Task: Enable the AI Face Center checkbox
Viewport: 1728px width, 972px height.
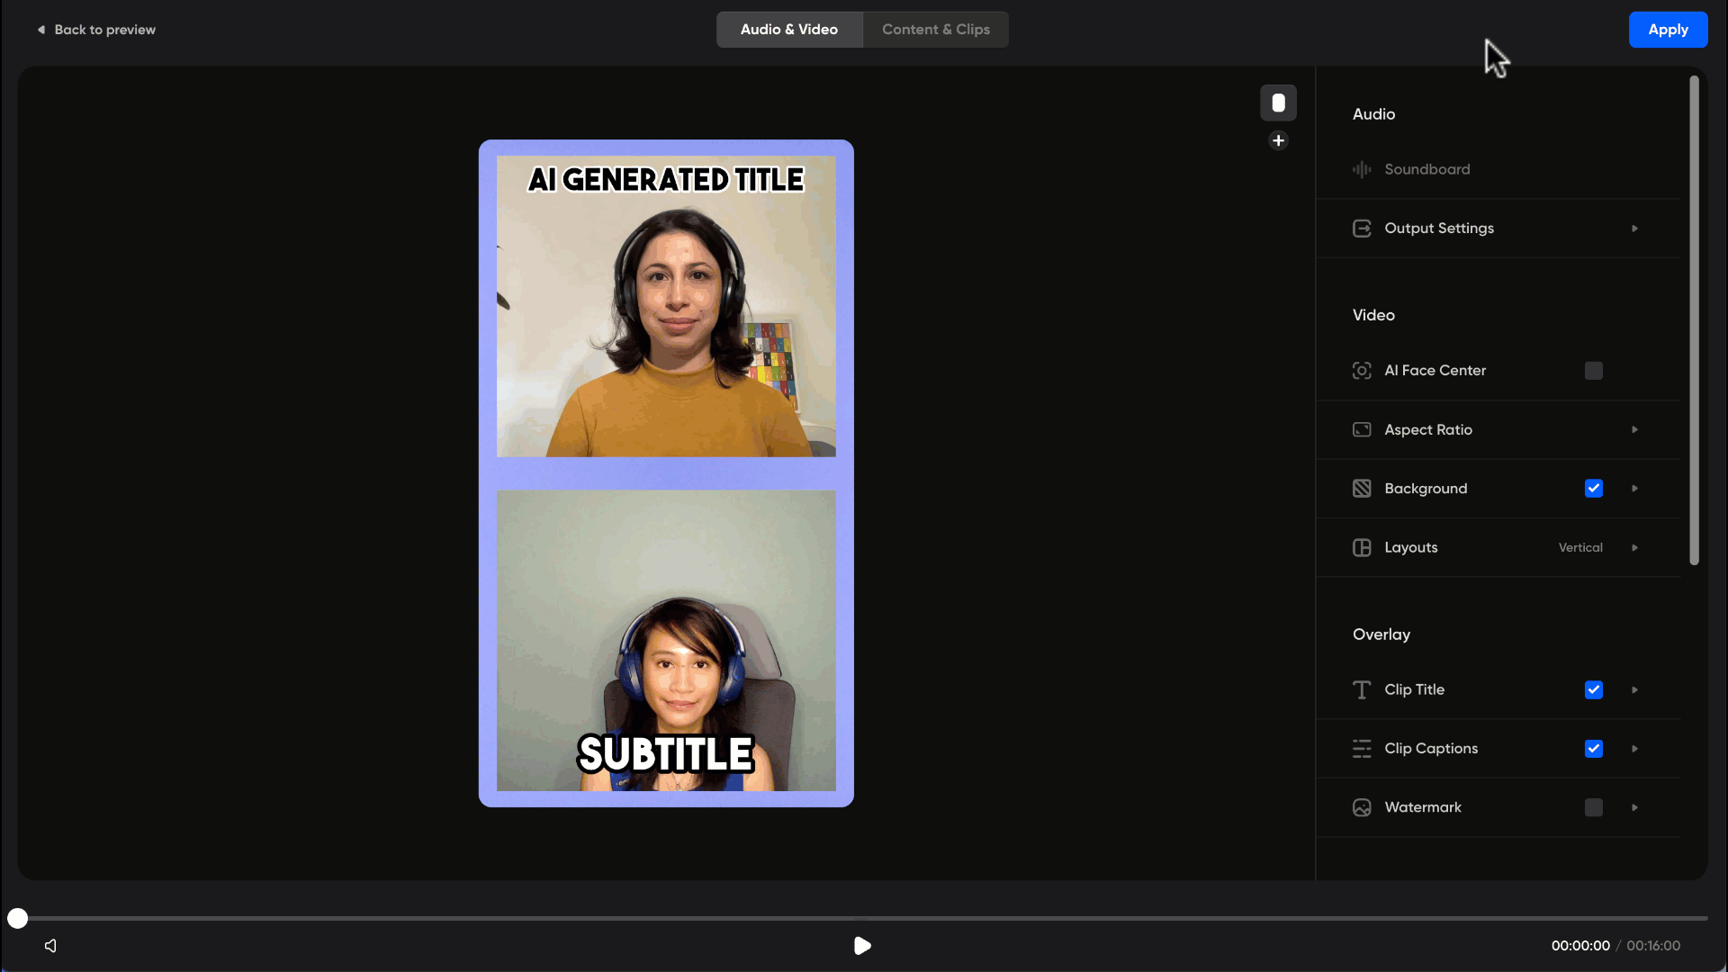Action: click(1593, 371)
